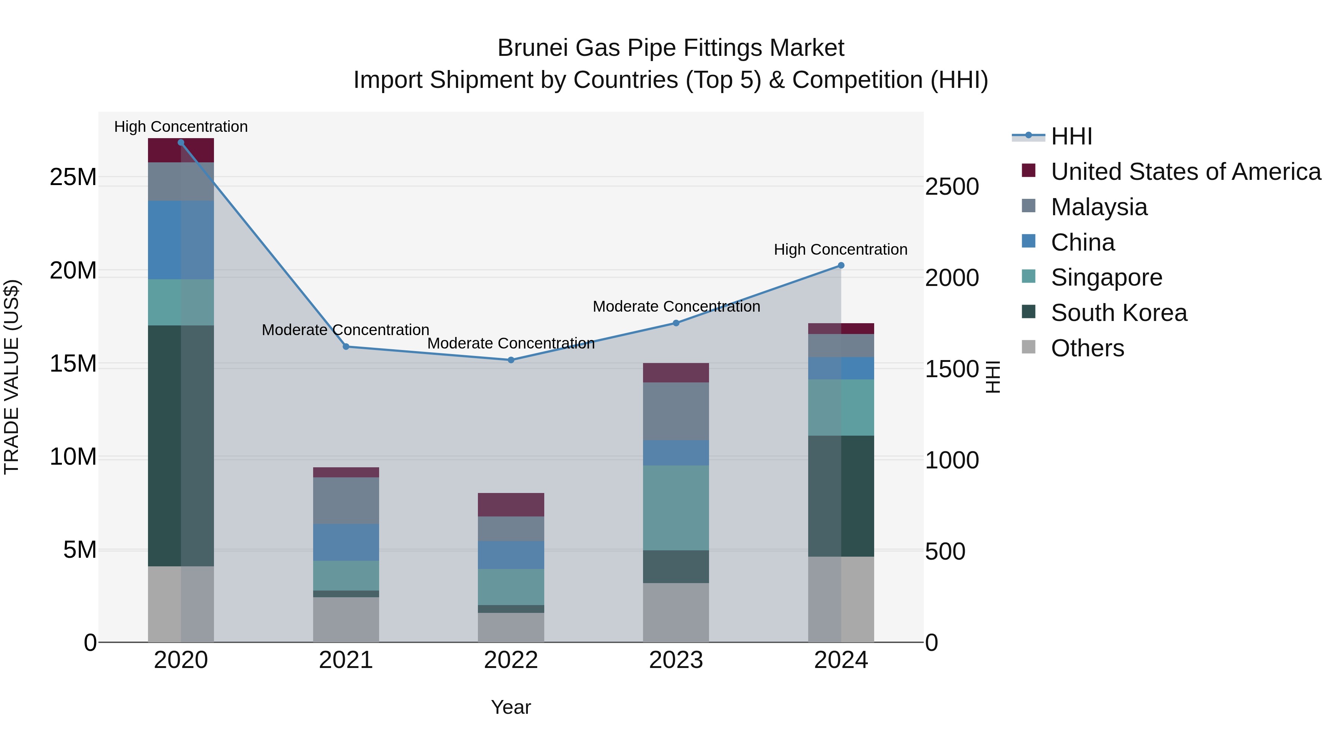Select the Singapore segment in 2023 bar

(x=676, y=508)
